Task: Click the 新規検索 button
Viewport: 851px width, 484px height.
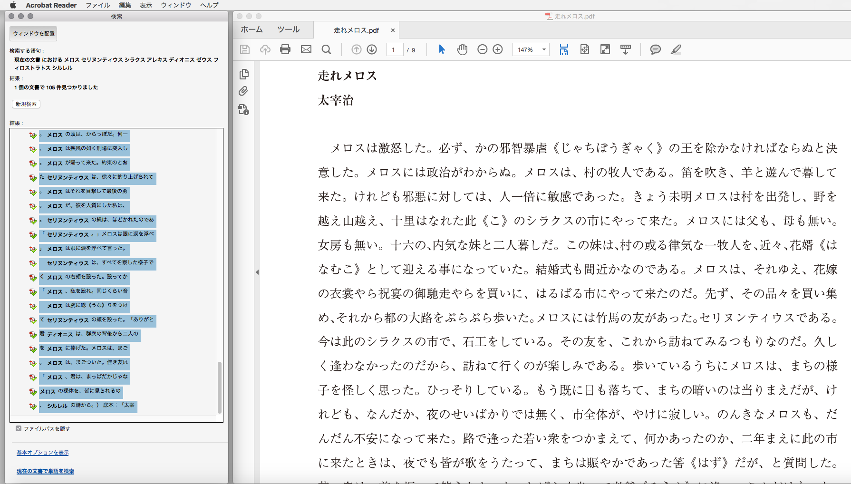Action: click(x=26, y=104)
